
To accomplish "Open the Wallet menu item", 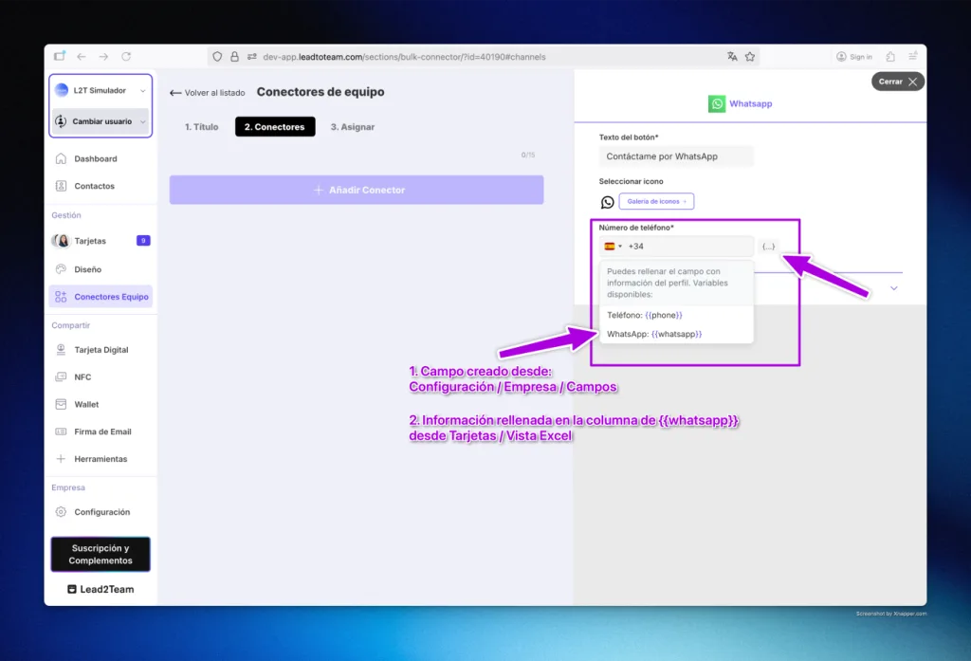I will 101,404.
